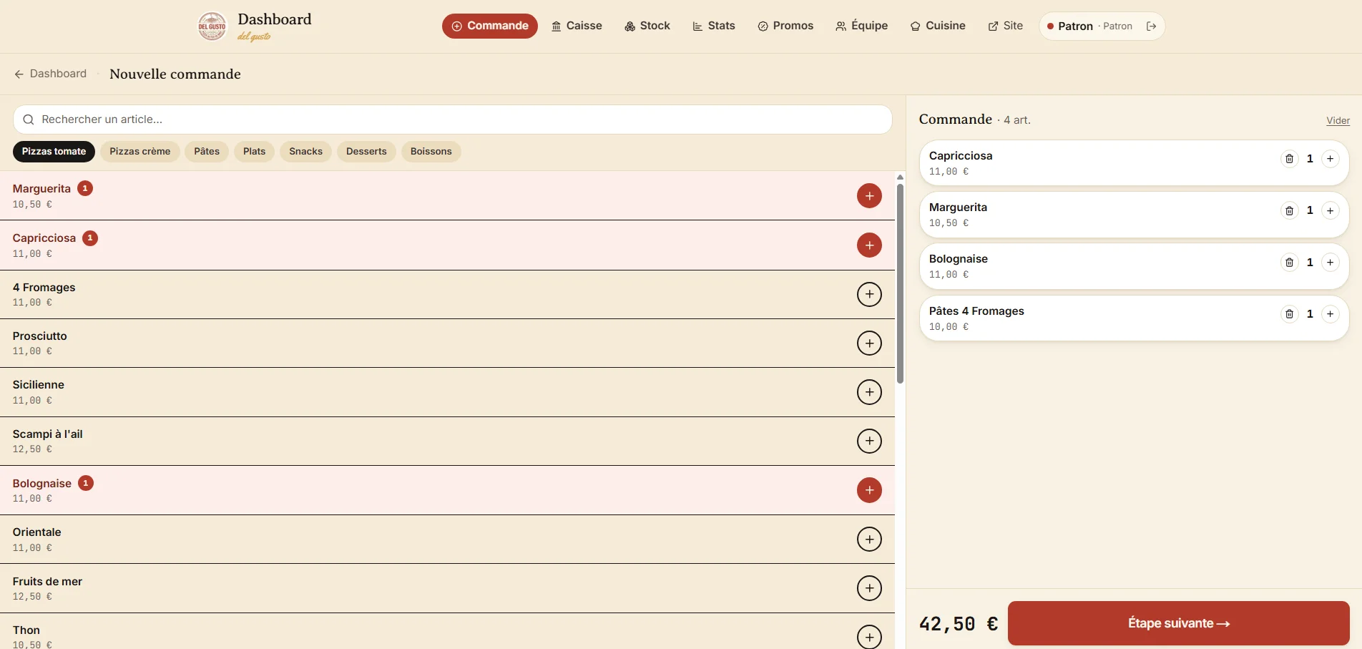Click the Pâtes 4 Fromages name in the order panel

click(976, 311)
